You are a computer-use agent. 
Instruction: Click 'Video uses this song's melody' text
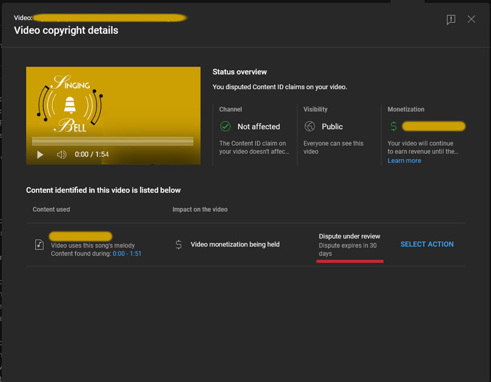click(93, 245)
